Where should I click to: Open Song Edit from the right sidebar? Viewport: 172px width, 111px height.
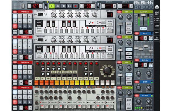[157, 13]
